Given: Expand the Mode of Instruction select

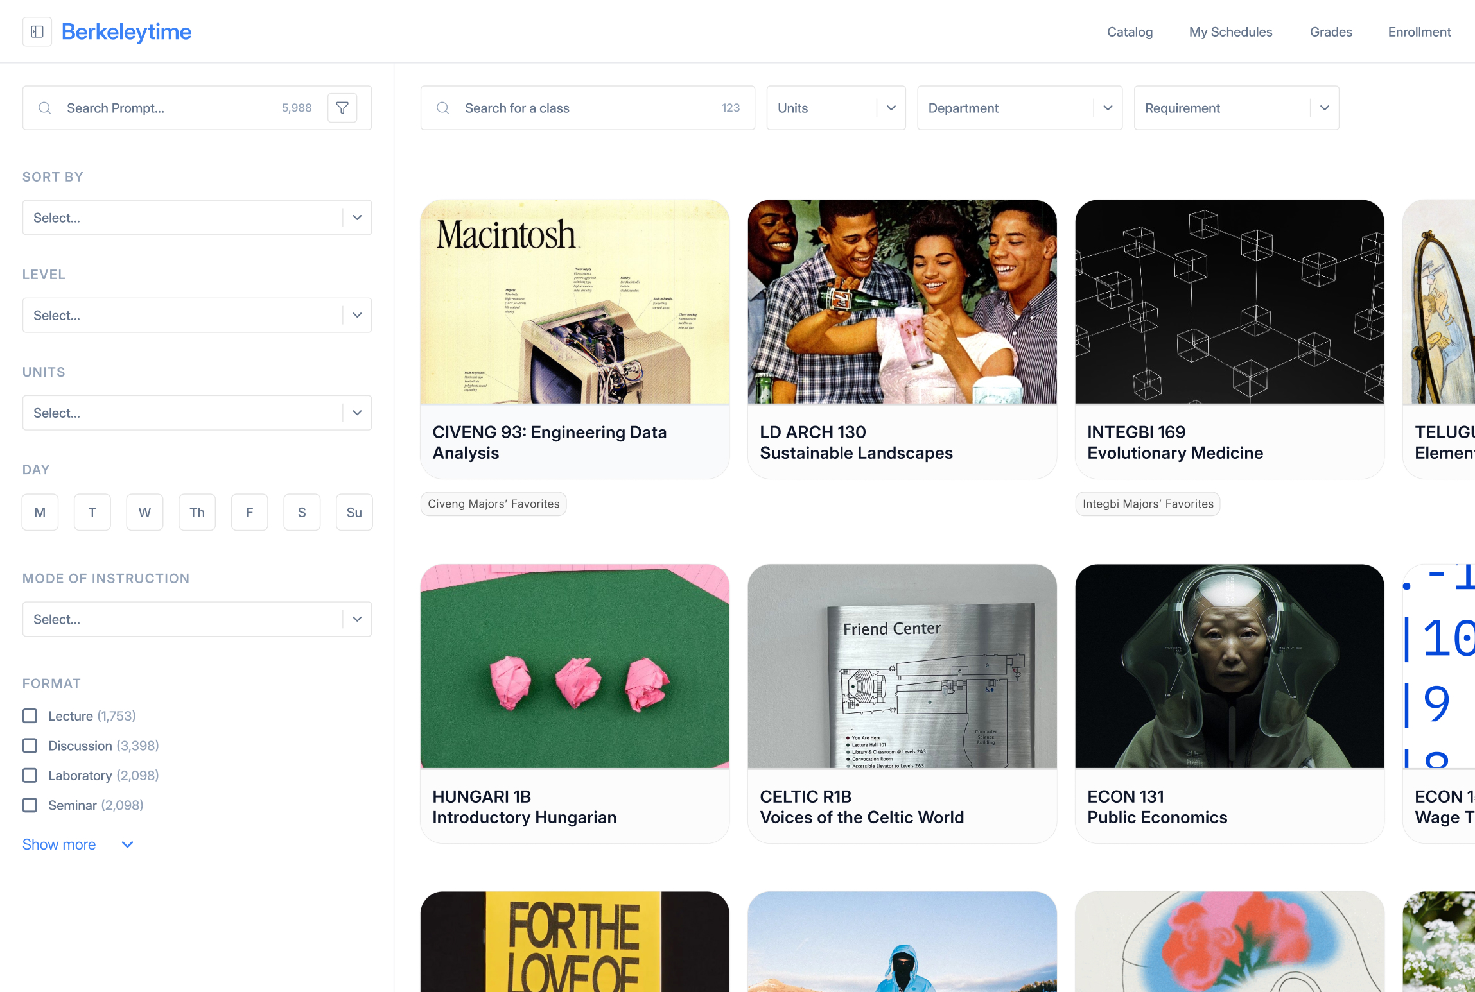Looking at the screenshot, I should click(x=197, y=619).
